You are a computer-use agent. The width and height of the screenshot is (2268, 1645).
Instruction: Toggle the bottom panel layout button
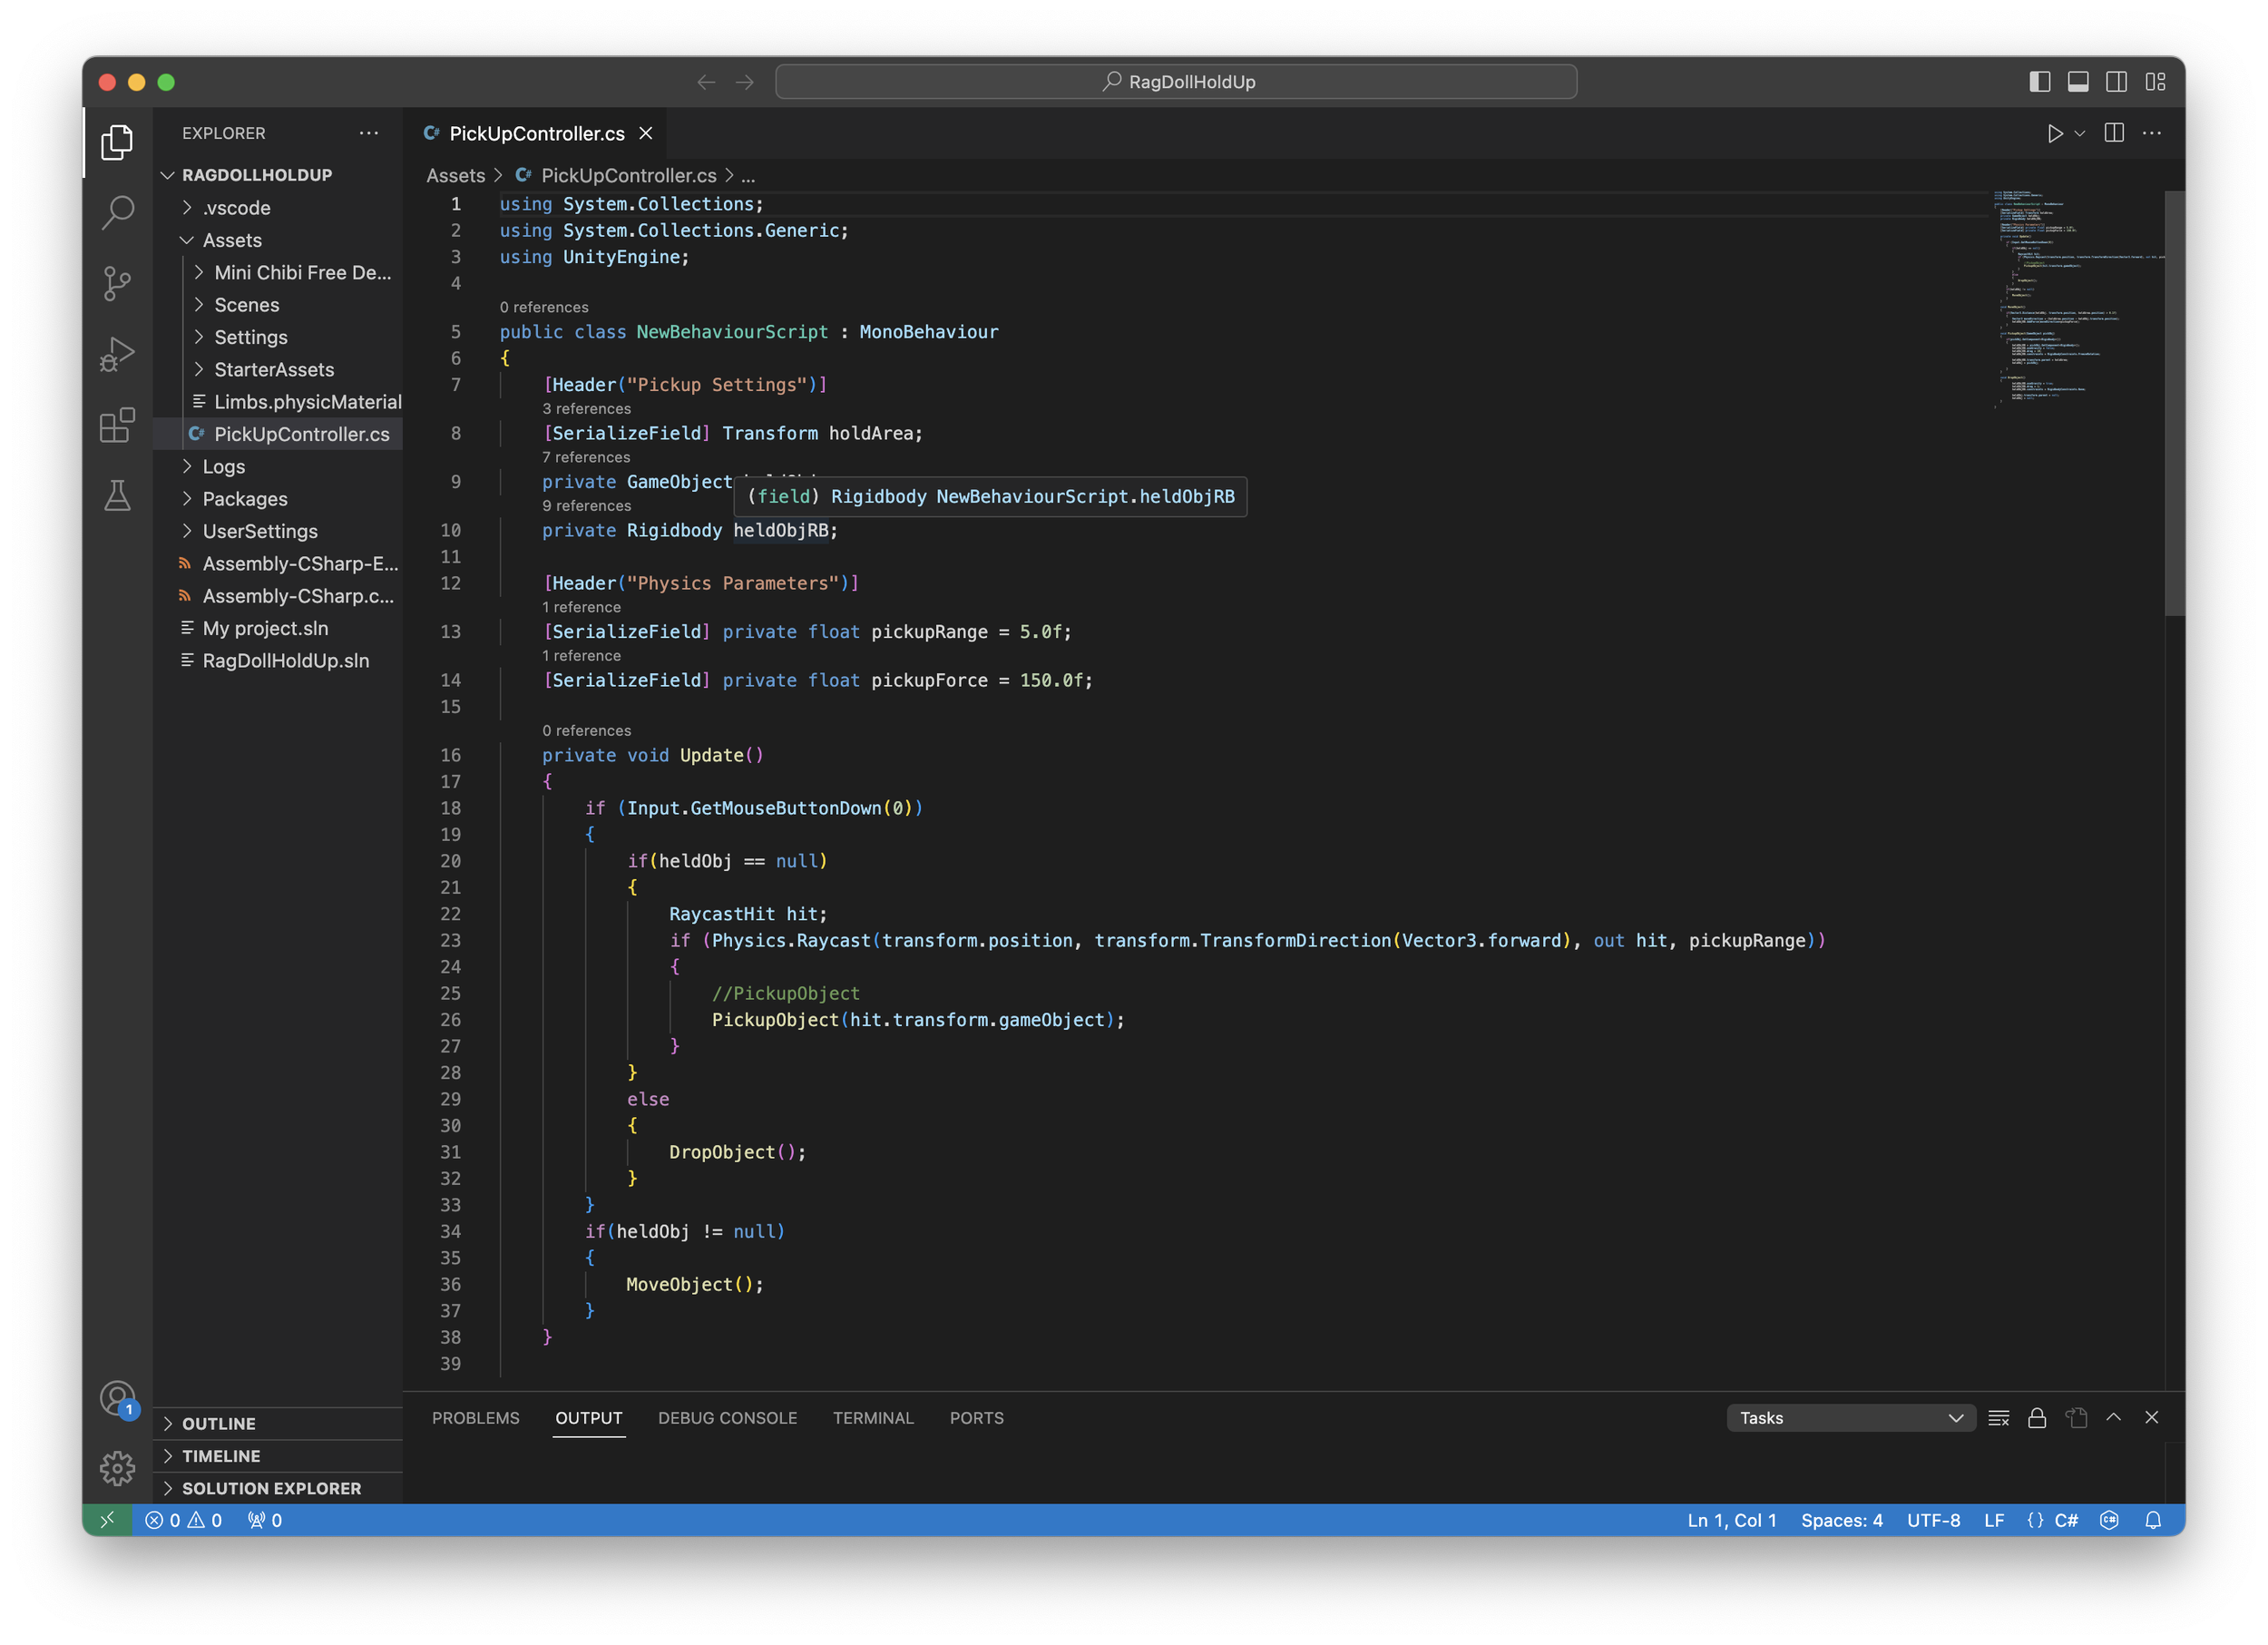click(2078, 82)
